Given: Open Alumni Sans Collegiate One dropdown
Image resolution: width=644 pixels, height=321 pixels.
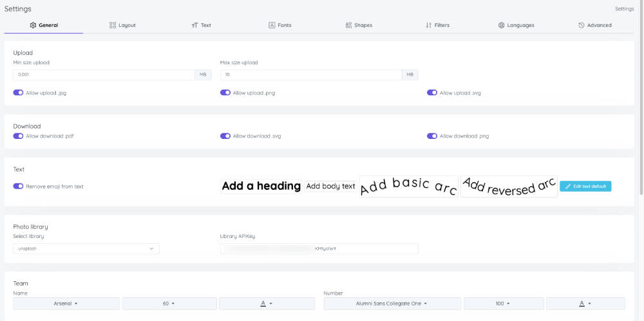Looking at the screenshot, I should 392,303.
